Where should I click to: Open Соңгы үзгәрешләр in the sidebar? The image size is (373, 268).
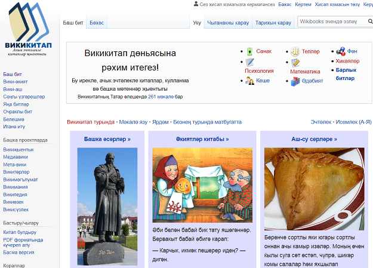point(24,97)
